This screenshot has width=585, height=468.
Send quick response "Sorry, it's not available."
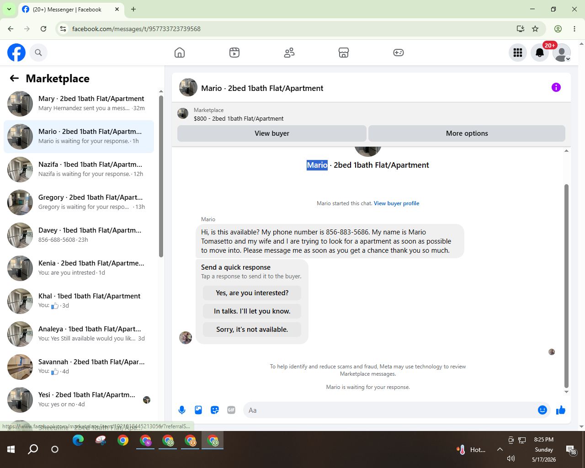click(252, 330)
